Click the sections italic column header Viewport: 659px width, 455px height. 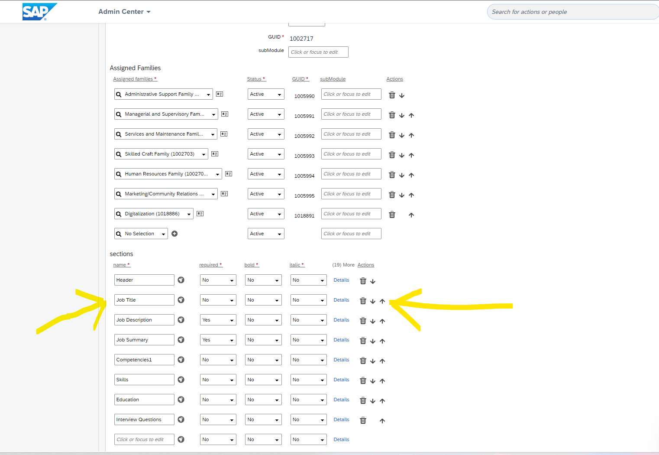point(297,265)
